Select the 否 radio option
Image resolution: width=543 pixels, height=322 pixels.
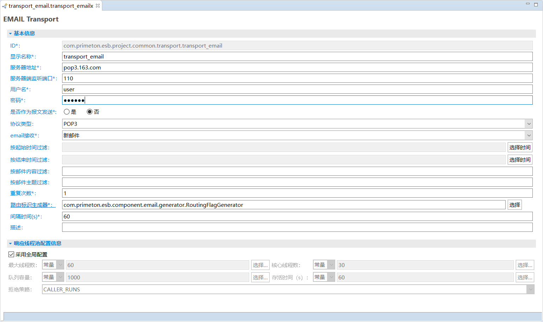pyautogui.click(x=90, y=112)
